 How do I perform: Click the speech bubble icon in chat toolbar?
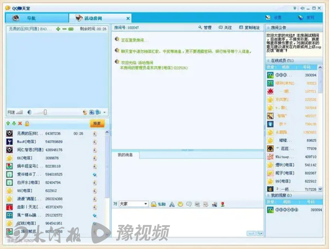point(189,204)
